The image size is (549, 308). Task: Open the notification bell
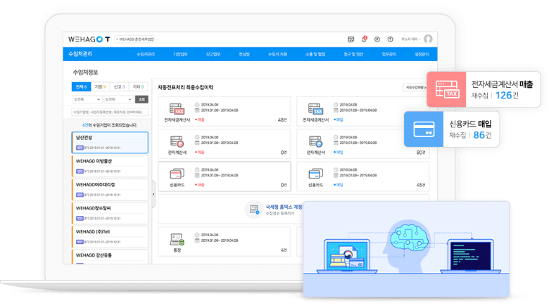coord(364,39)
